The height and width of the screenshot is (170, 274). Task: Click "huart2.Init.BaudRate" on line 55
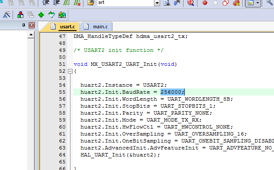point(115,92)
